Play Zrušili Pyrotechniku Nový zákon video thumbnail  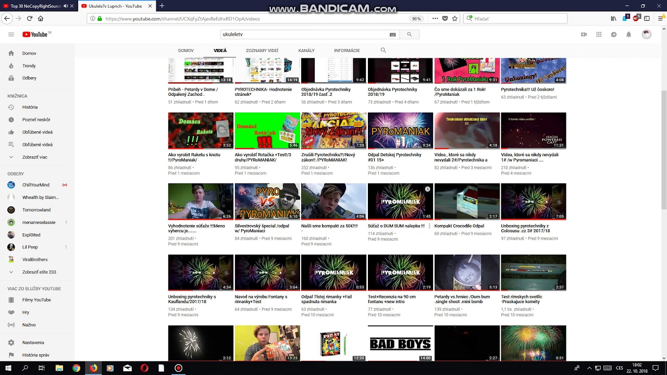[x=333, y=131]
